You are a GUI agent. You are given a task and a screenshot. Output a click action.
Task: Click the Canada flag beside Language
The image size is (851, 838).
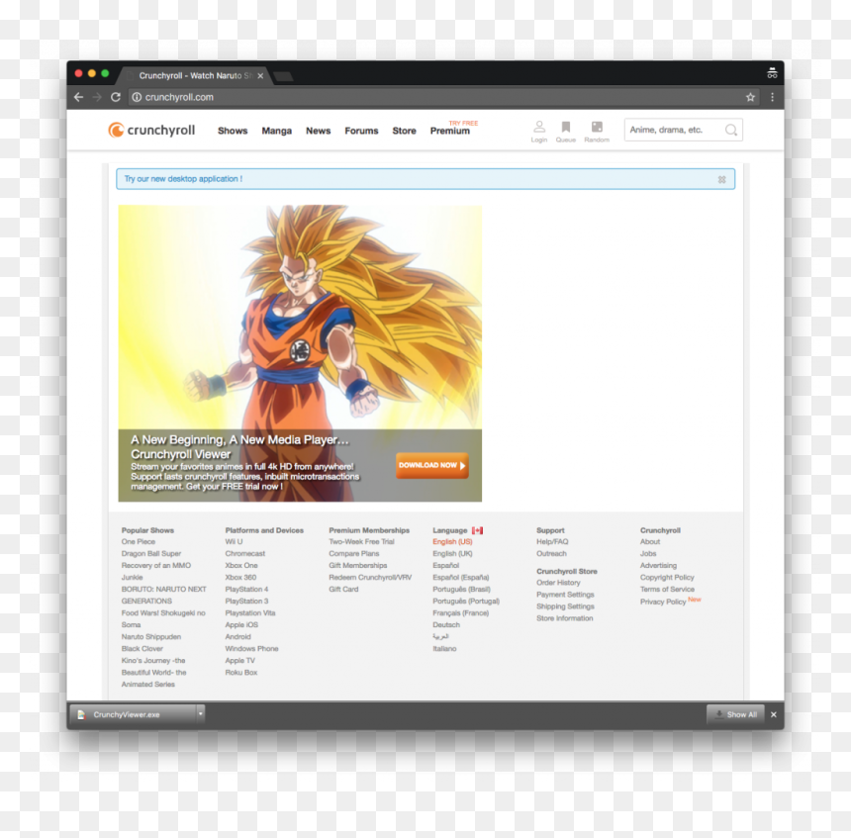point(477,530)
